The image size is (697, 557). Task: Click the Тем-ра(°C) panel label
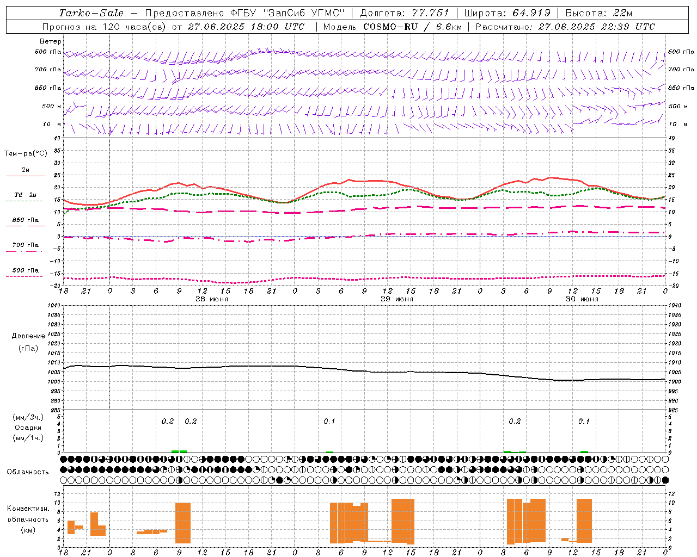[x=26, y=154]
